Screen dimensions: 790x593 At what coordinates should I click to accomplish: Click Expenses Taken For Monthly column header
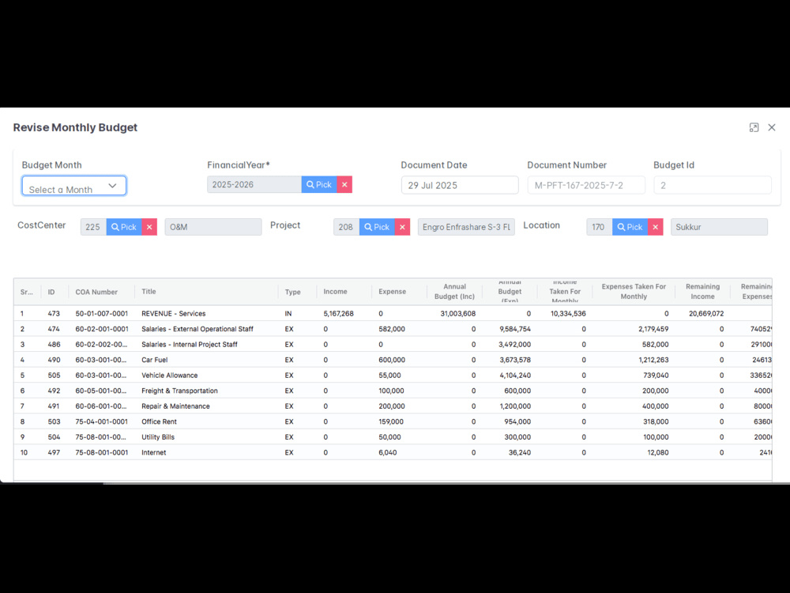pos(634,292)
